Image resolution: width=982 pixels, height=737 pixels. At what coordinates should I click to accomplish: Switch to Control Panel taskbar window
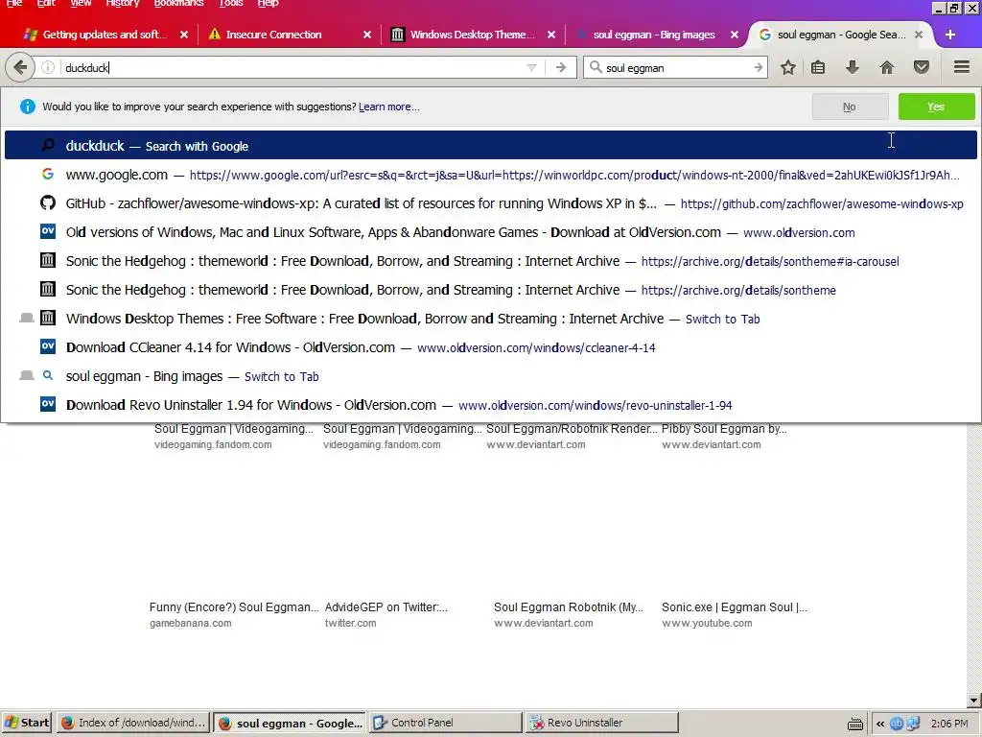[445, 723]
